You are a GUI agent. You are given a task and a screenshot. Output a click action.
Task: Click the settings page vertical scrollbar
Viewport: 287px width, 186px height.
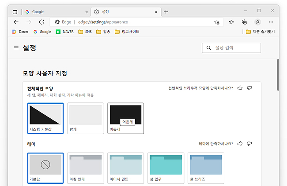tap(278, 75)
